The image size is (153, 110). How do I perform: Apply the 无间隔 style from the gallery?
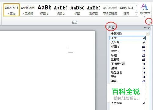coord(28,10)
